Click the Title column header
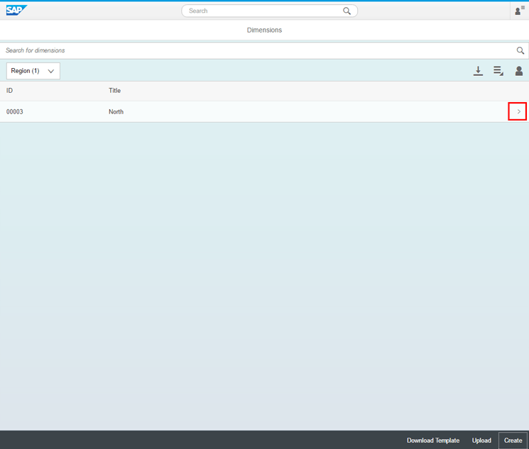 coord(114,91)
